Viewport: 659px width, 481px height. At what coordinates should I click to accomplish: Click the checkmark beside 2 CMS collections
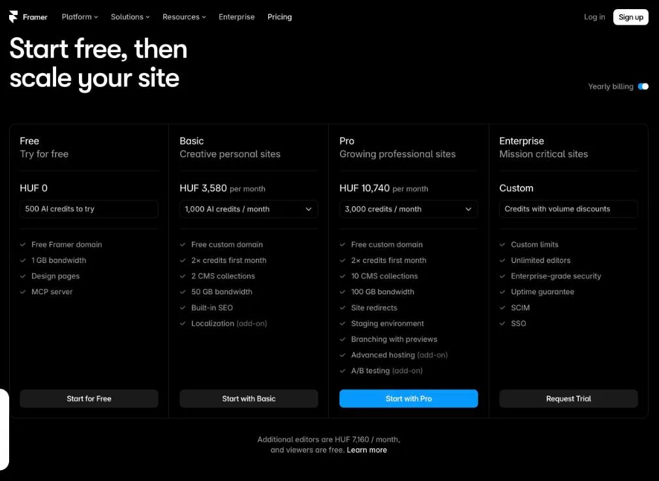tap(183, 276)
